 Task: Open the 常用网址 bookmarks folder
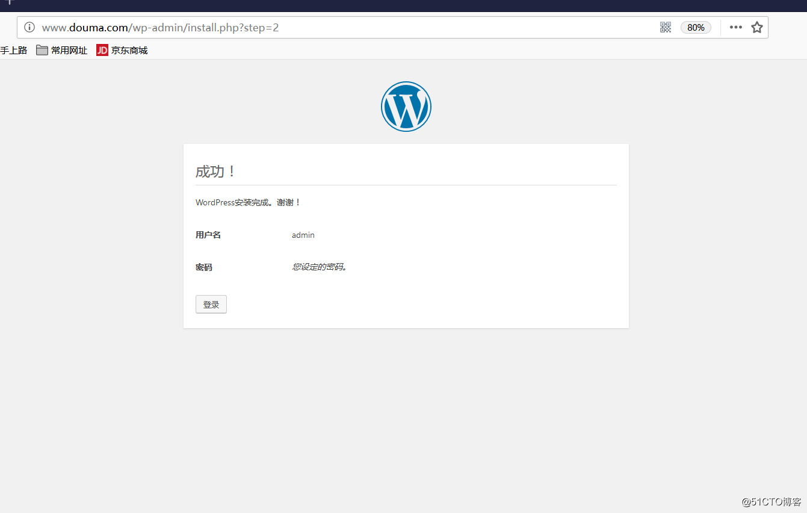pyautogui.click(x=61, y=51)
